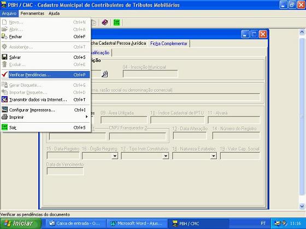Open the Ferramentas menu
The image size is (306, 229).
32,14
